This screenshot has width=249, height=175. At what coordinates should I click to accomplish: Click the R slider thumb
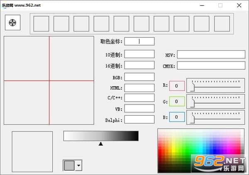[193, 86]
